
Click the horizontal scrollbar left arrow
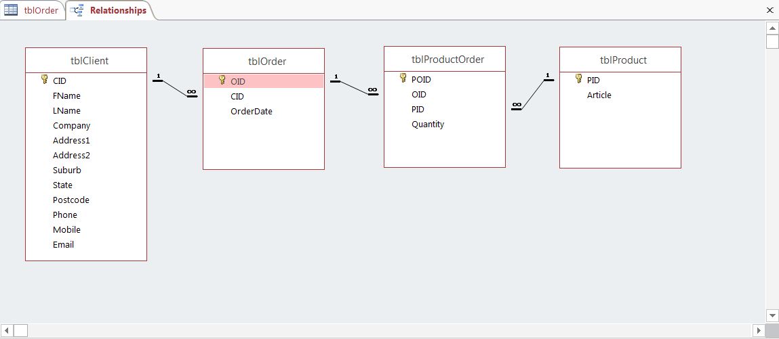pyautogui.click(x=7, y=330)
